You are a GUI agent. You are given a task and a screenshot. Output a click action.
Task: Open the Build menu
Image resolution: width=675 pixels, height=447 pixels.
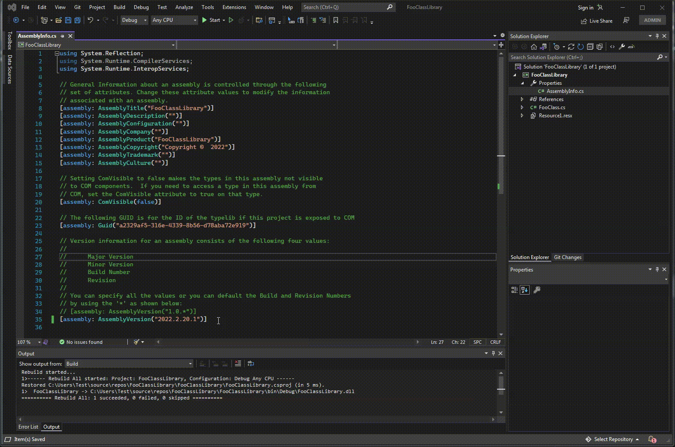click(119, 7)
